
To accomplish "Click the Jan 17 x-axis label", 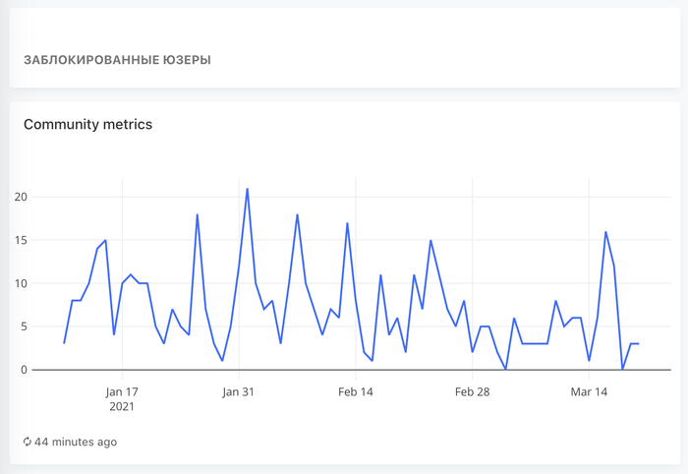I will [x=122, y=391].
